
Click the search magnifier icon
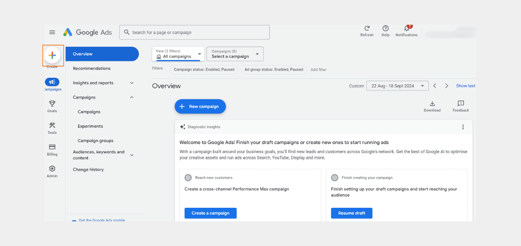pyautogui.click(x=127, y=32)
